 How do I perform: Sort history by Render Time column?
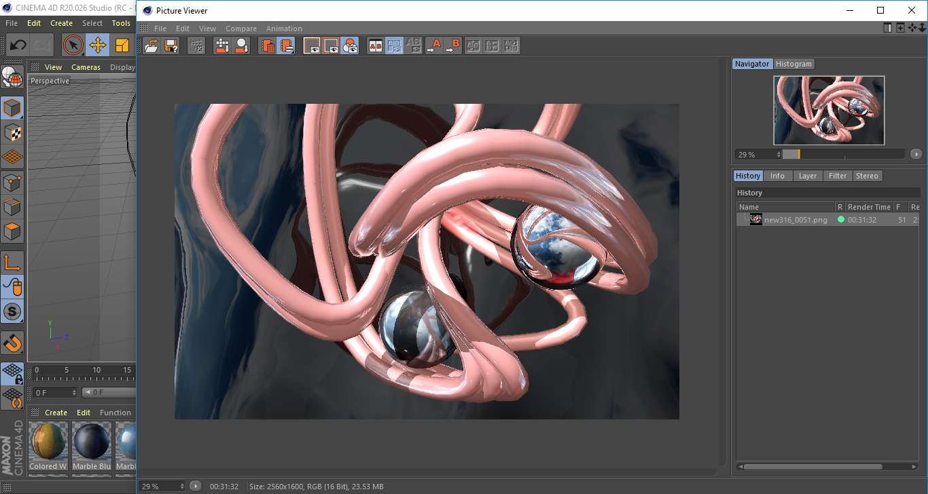[x=868, y=207]
